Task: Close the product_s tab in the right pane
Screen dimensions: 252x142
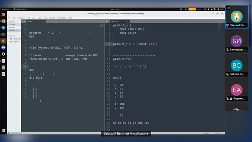Action: [x=128, y=21]
